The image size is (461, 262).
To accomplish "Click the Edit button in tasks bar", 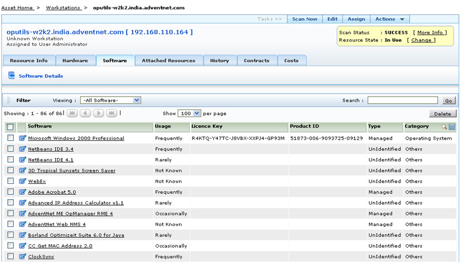I will (332, 19).
